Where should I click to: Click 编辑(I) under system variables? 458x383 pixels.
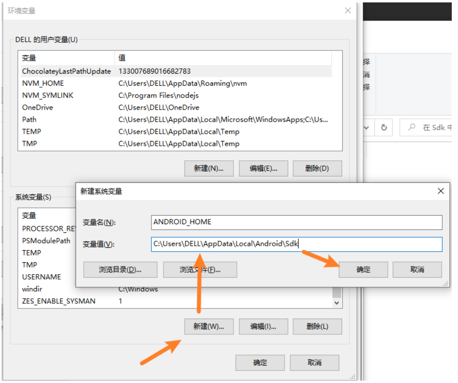(263, 326)
